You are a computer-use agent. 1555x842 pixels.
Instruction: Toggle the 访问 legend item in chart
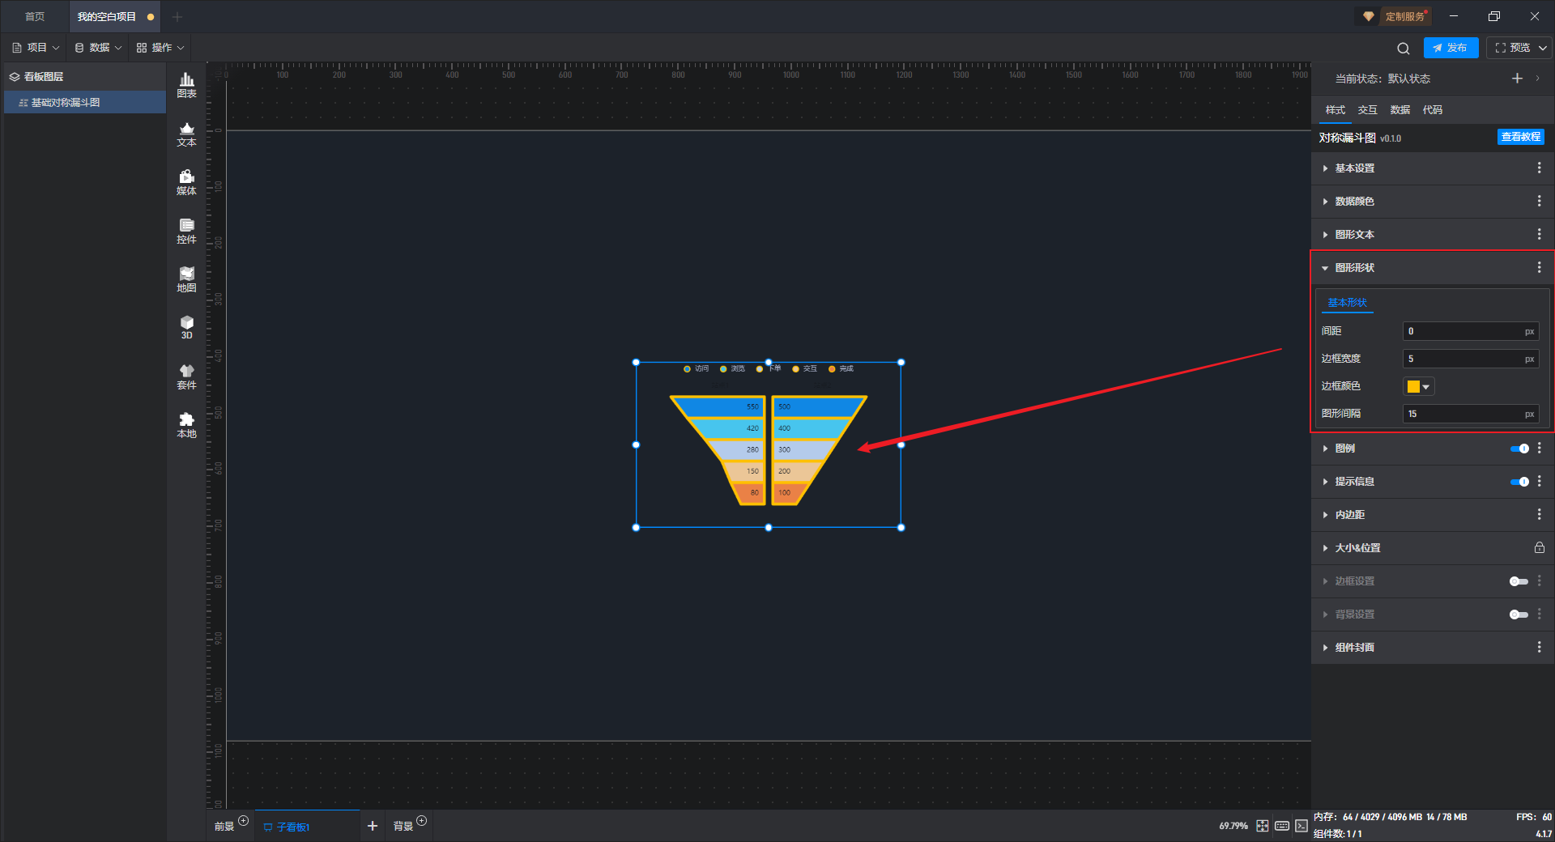click(x=696, y=369)
